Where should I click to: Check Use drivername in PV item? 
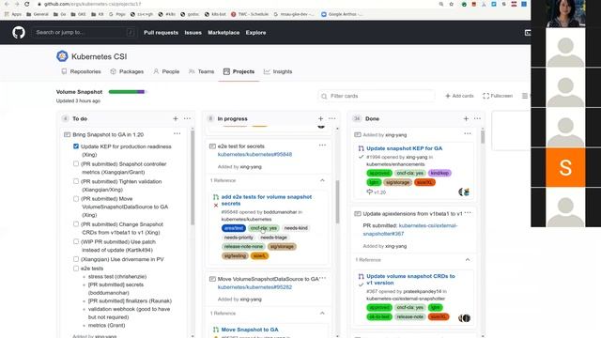[x=76, y=259]
